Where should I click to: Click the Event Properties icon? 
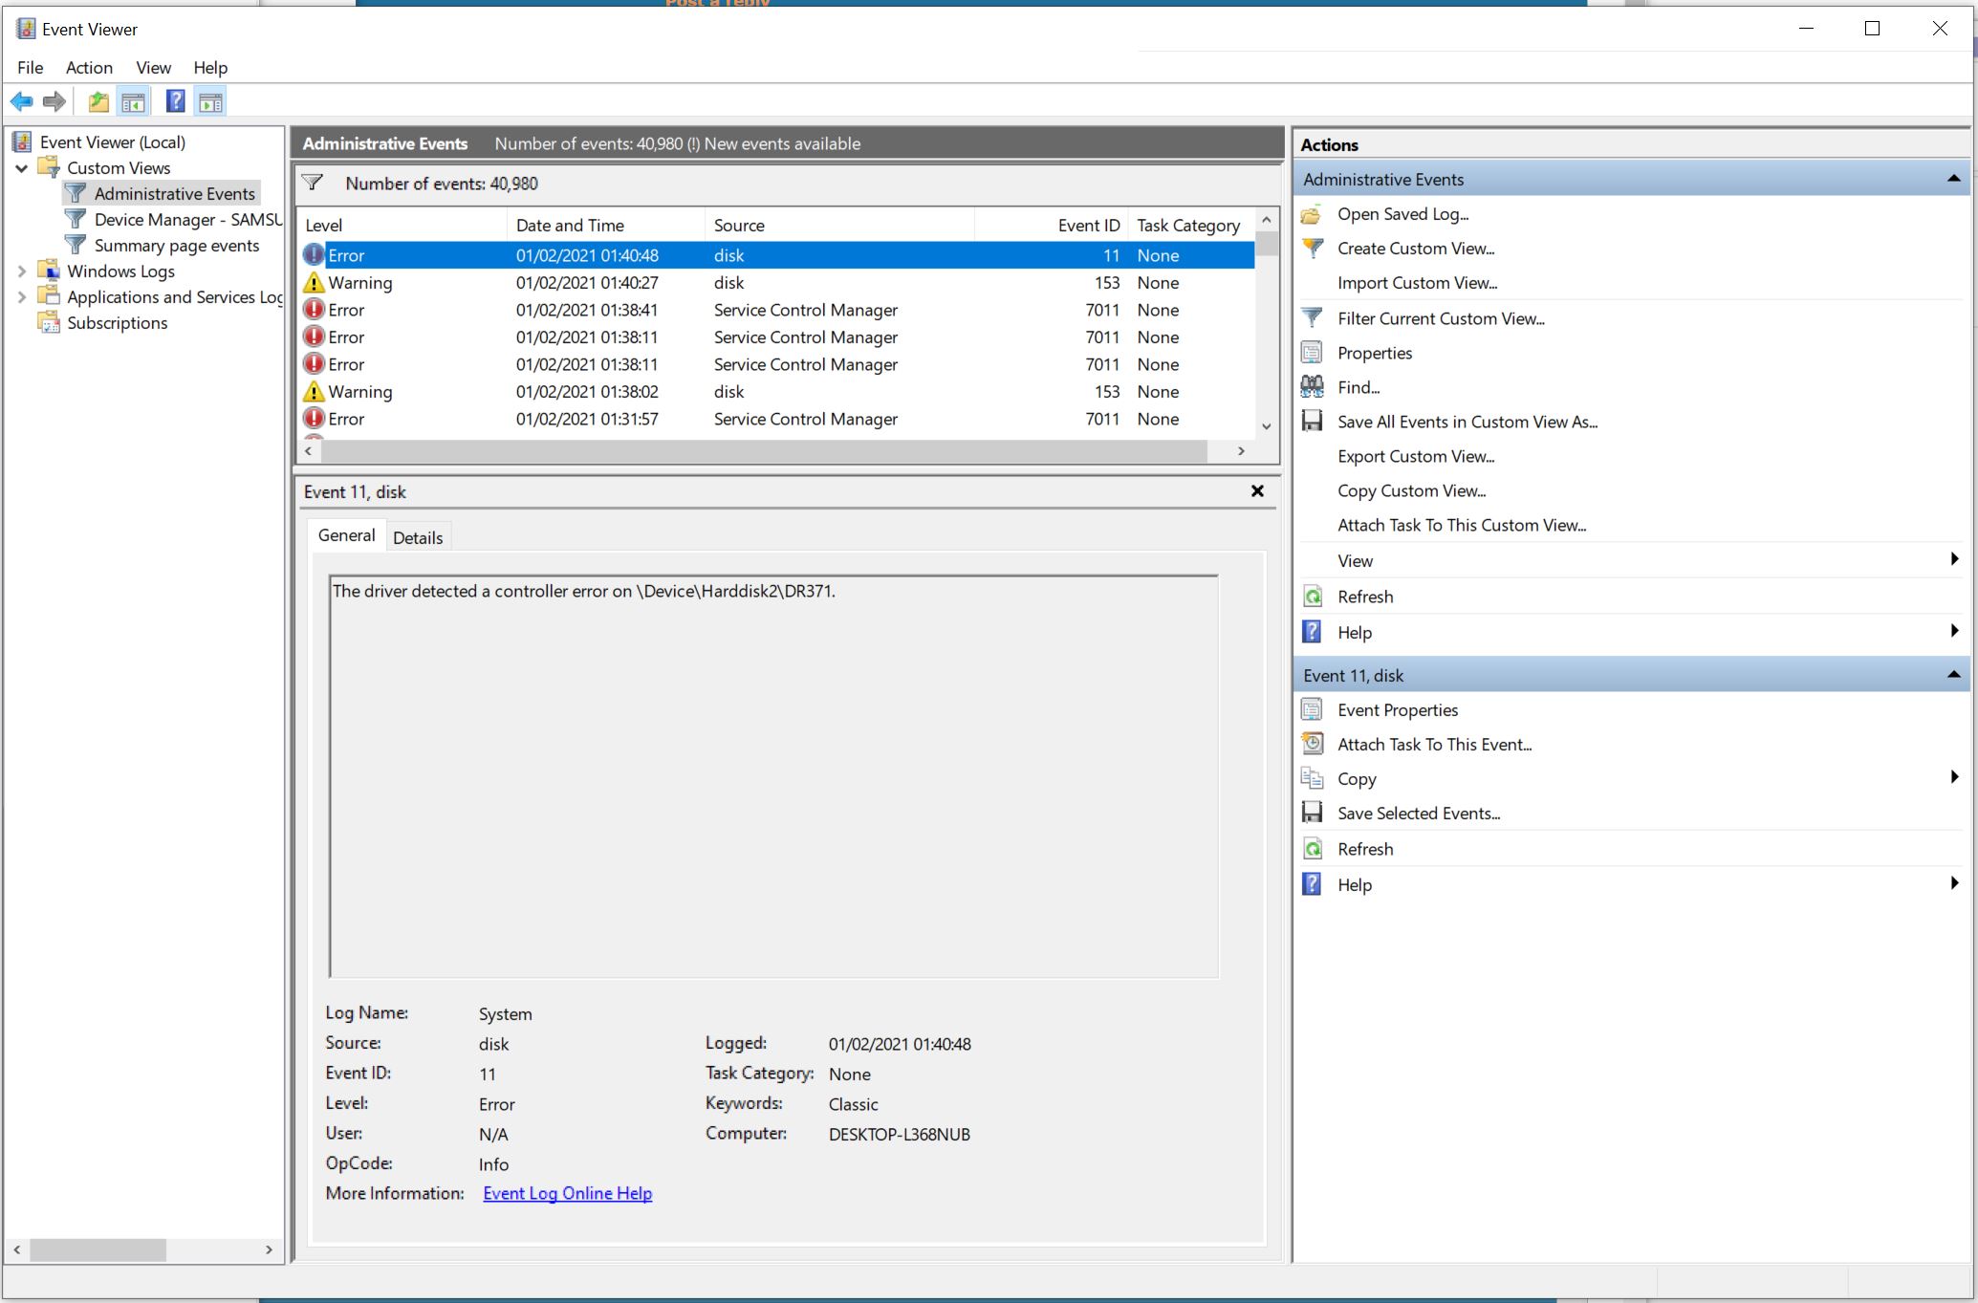pos(1312,710)
